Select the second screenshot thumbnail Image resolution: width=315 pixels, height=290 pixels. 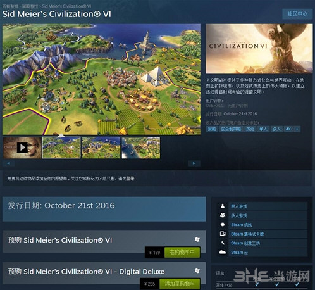[61, 148]
